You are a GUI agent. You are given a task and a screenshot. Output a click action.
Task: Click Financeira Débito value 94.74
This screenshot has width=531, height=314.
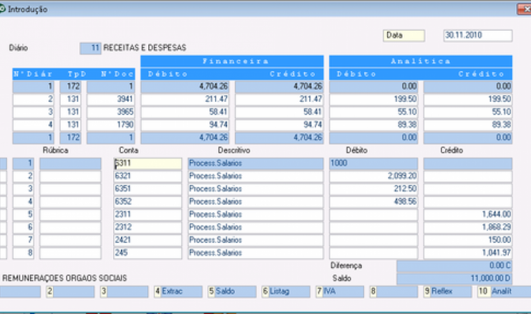[x=185, y=125]
